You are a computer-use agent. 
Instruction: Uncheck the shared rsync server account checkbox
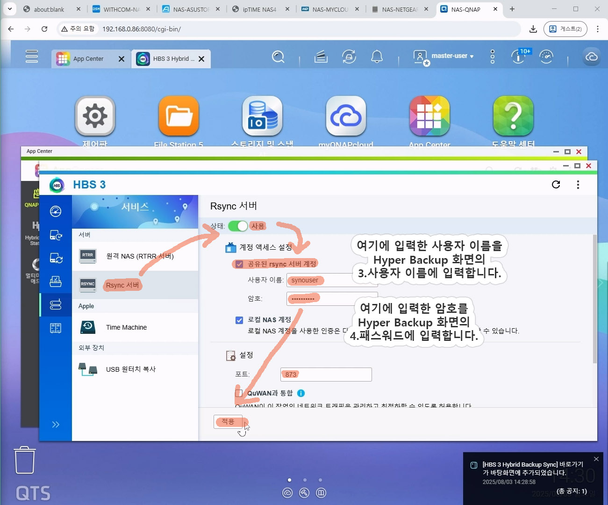tap(239, 264)
